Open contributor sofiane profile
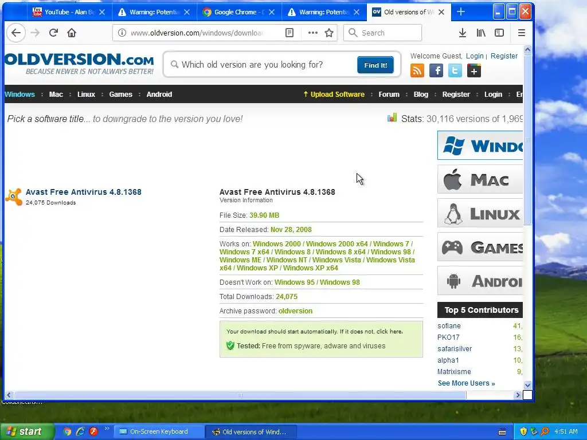587x440 pixels. pos(449,326)
